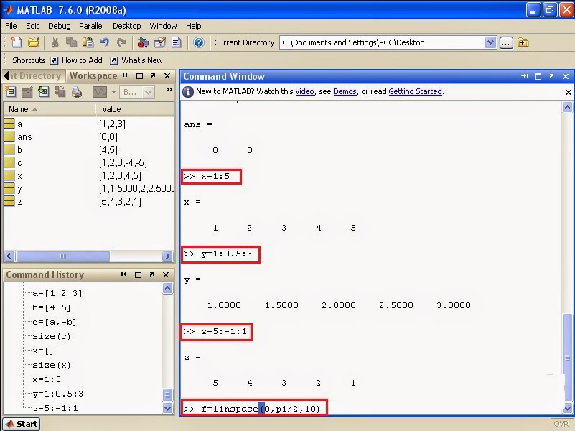Select the Cut scissors icon

point(56,42)
